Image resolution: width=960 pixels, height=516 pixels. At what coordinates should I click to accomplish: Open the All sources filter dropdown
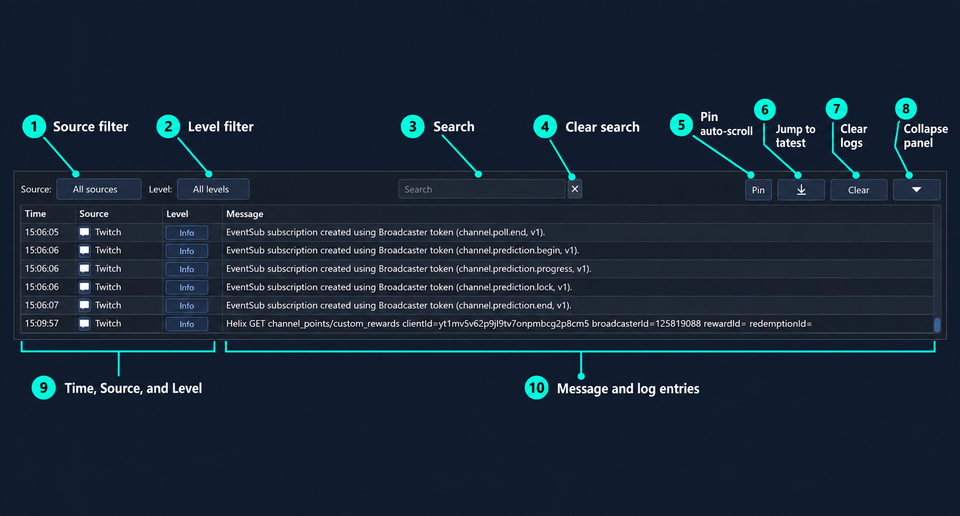99,189
